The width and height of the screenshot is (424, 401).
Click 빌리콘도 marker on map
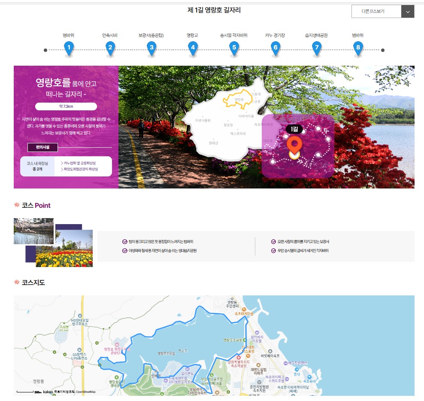tap(188, 369)
